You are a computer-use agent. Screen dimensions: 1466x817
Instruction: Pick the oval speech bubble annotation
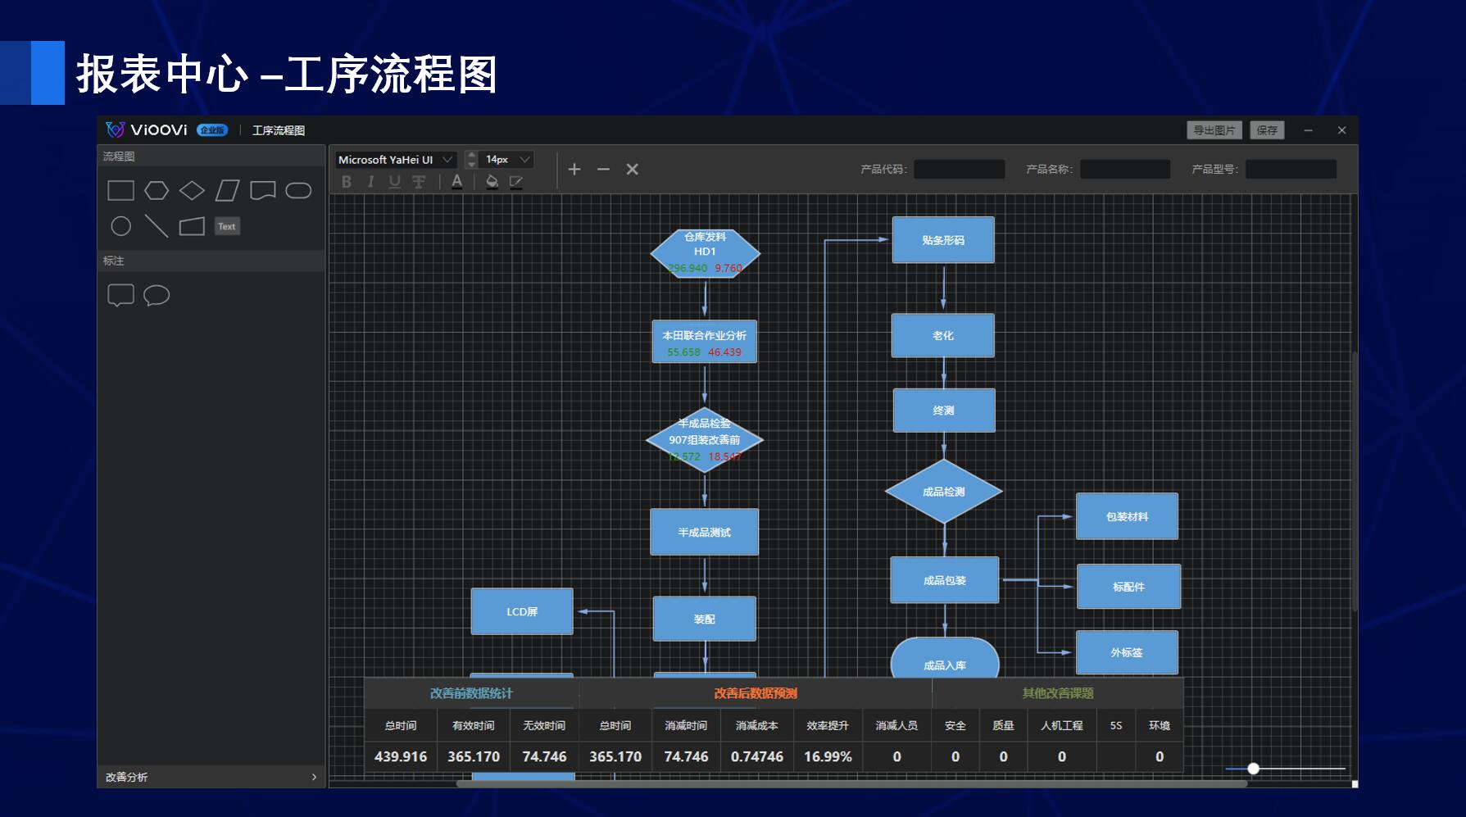(157, 295)
